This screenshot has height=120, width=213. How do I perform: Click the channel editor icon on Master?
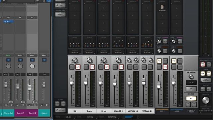click(x=44, y=60)
